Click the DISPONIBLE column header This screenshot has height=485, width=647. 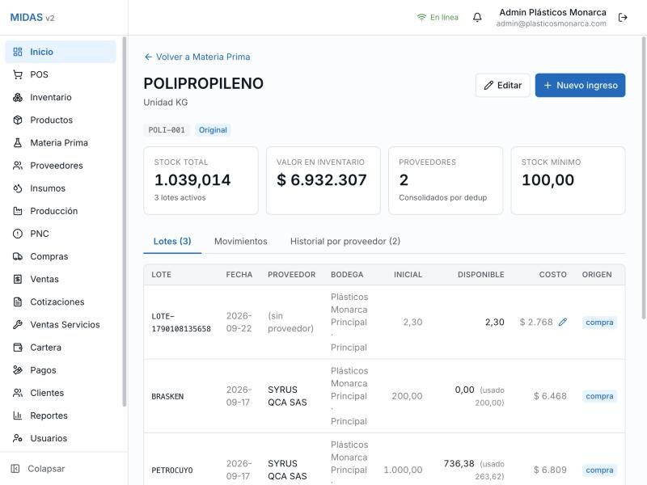pos(480,275)
